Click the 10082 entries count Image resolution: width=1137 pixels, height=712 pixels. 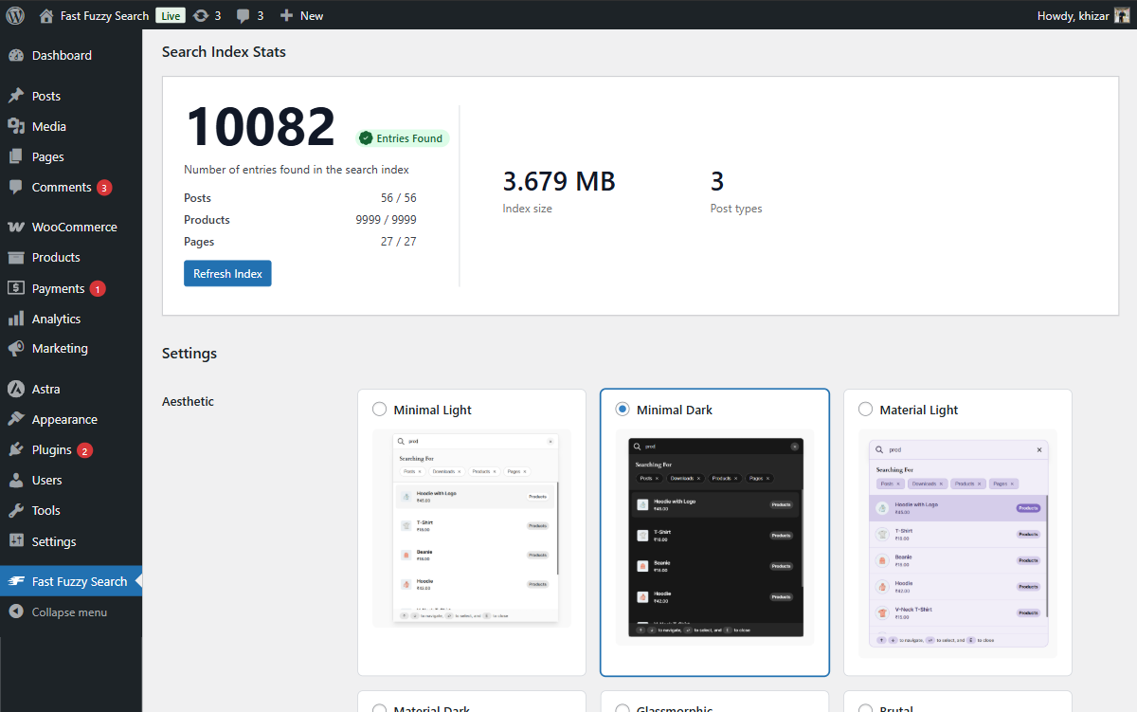pyautogui.click(x=261, y=126)
